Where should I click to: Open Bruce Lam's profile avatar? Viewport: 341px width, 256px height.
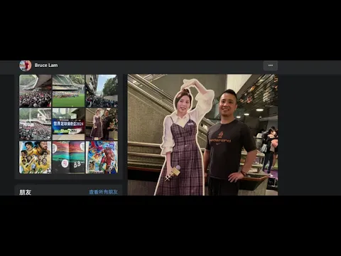click(x=26, y=65)
